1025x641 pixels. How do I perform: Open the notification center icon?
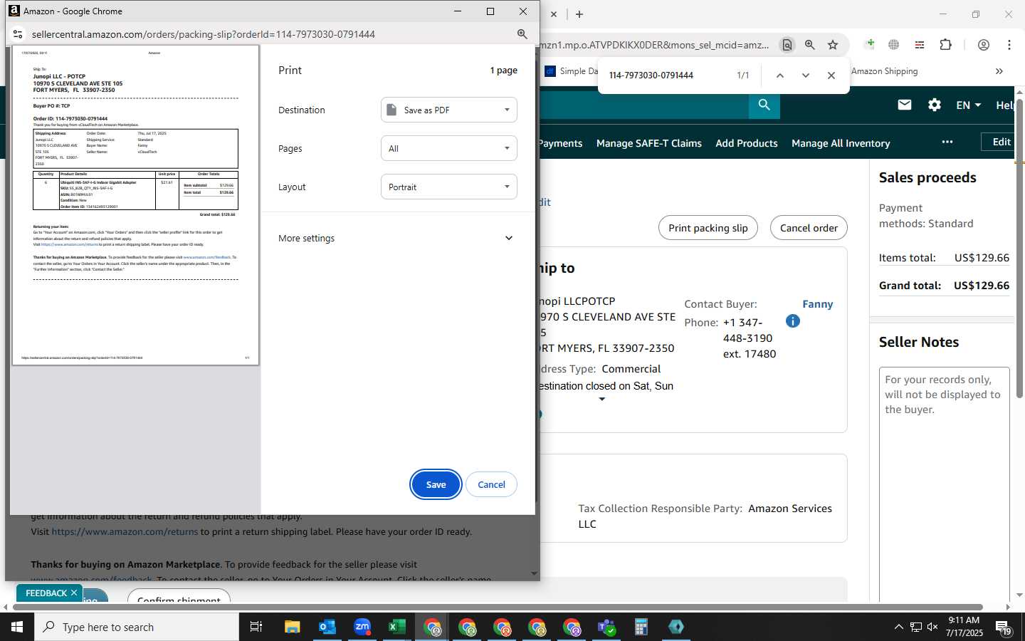tap(1004, 627)
